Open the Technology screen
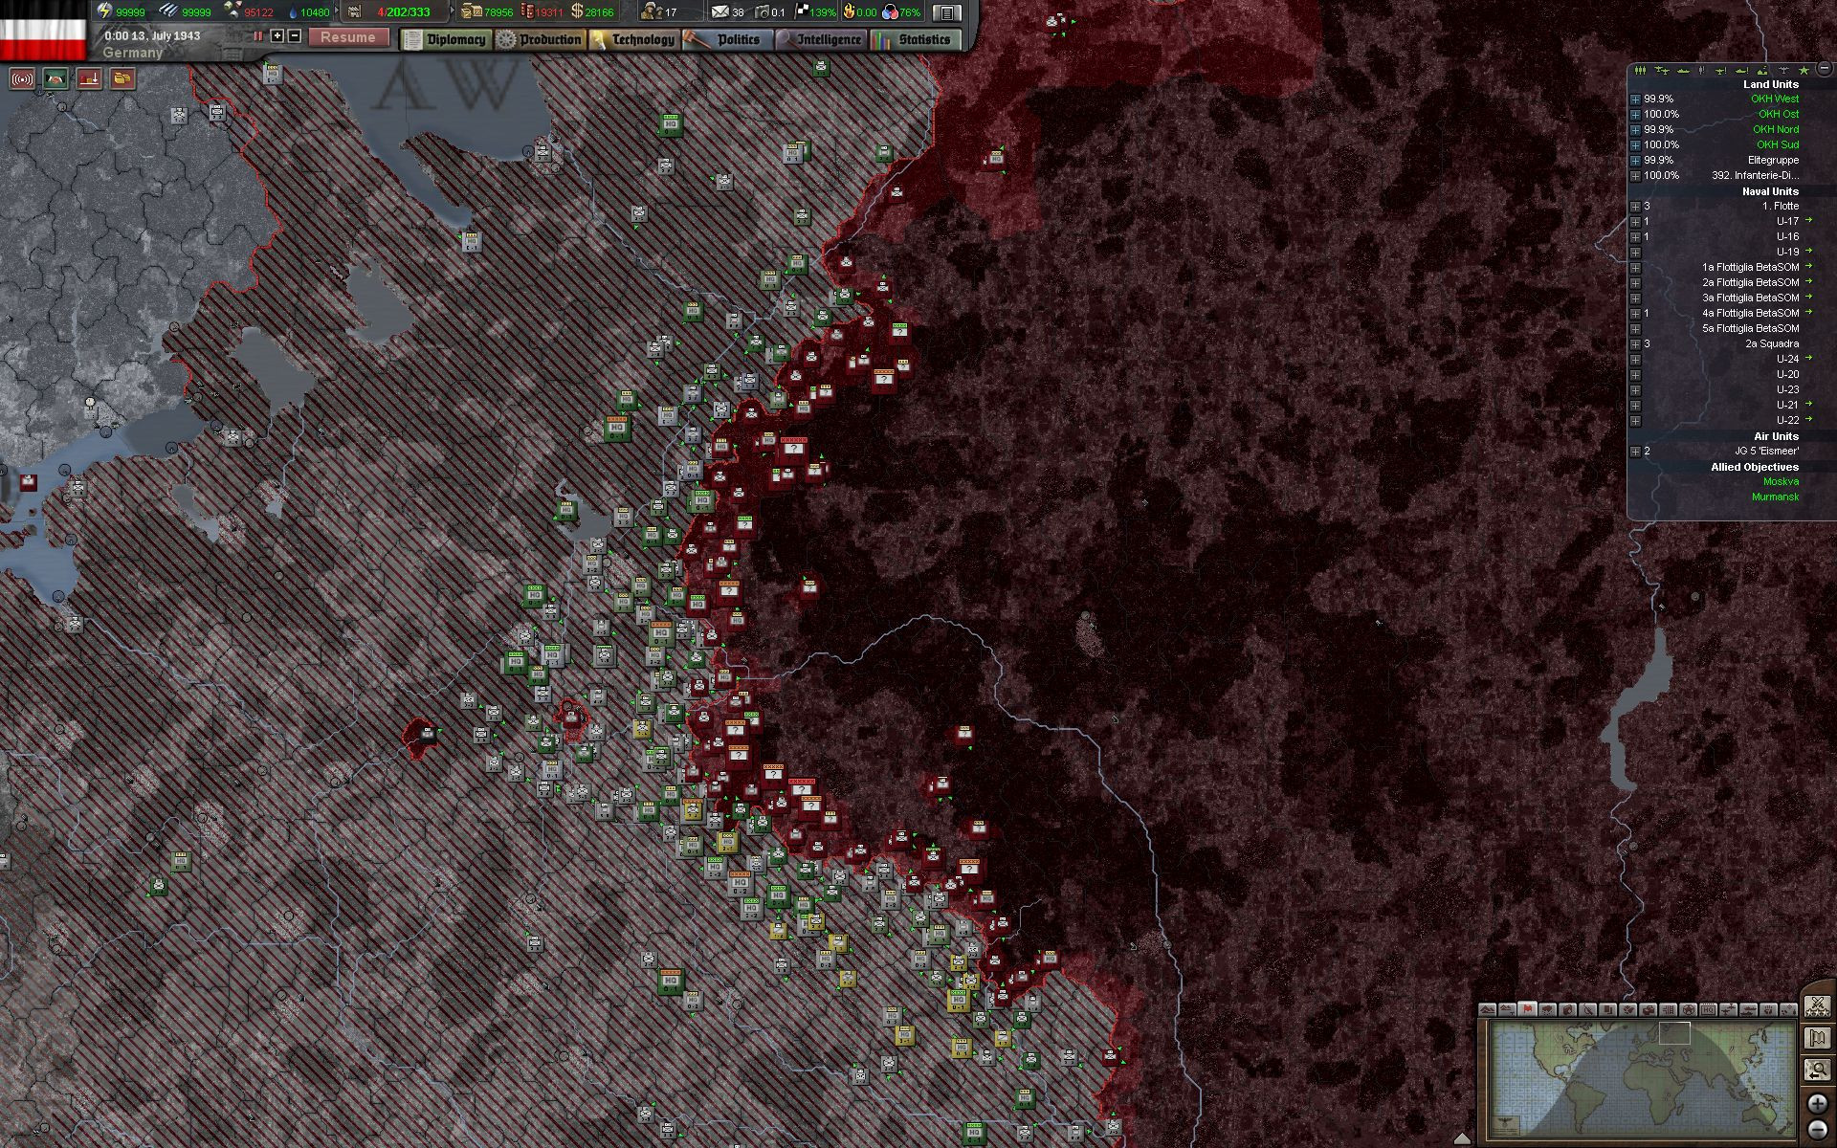Viewport: 1837px width, 1148px height. click(633, 39)
